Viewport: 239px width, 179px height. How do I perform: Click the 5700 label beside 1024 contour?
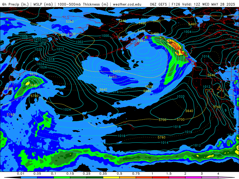click(x=34, y=96)
